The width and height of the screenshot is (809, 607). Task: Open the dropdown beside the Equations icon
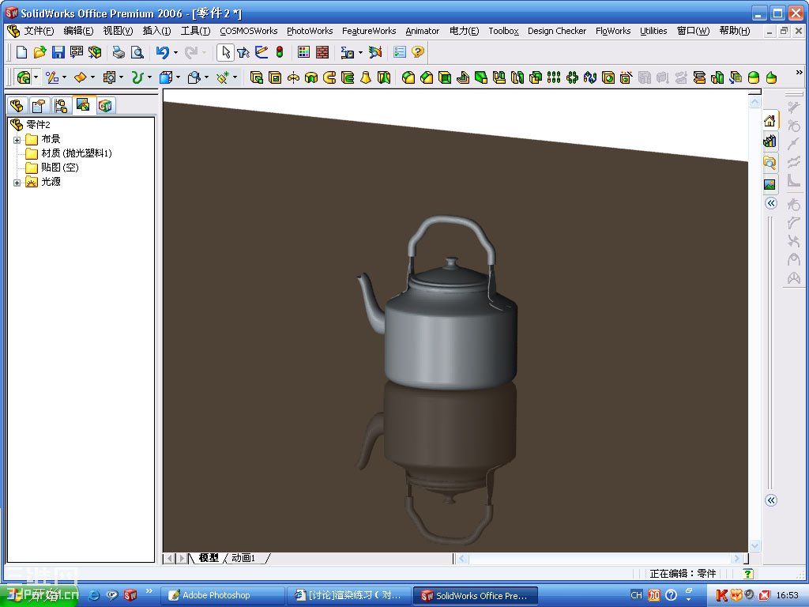pos(360,52)
